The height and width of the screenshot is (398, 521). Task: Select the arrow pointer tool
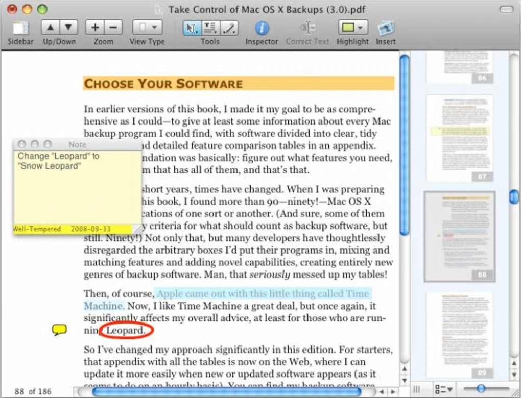pyautogui.click(x=192, y=28)
